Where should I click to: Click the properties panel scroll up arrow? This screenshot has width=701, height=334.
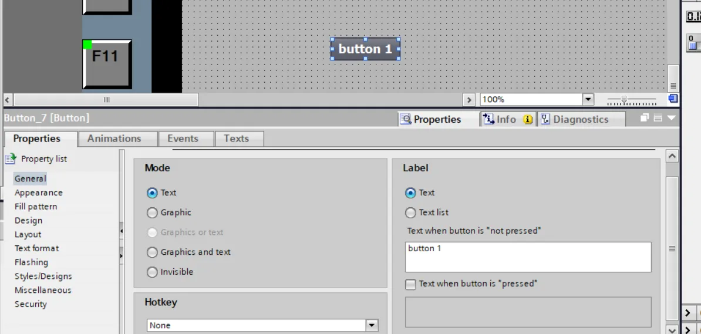(x=672, y=156)
